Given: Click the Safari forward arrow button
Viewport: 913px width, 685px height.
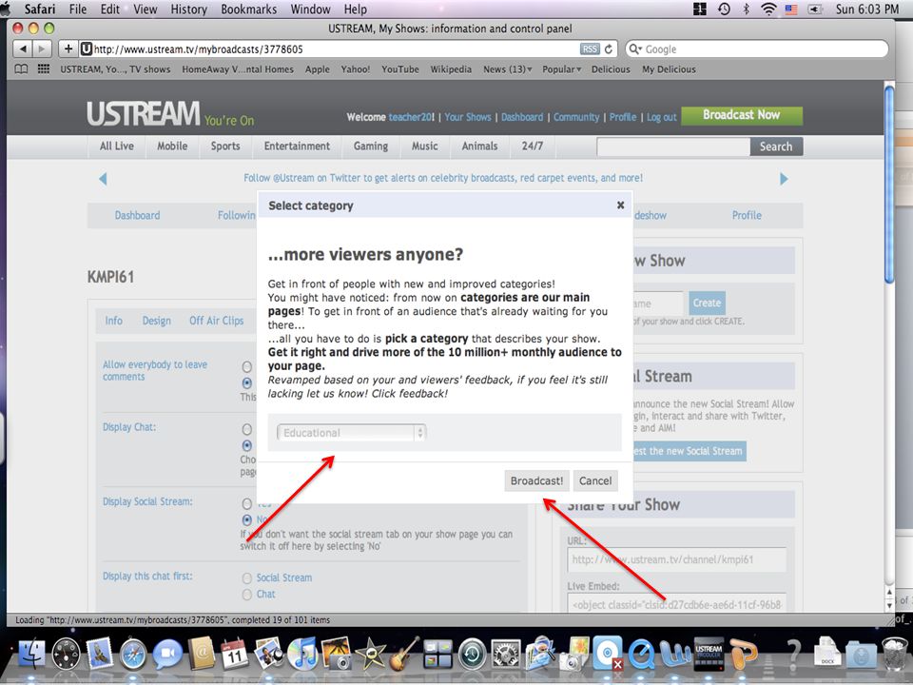Looking at the screenshot, I should (42, 49).
